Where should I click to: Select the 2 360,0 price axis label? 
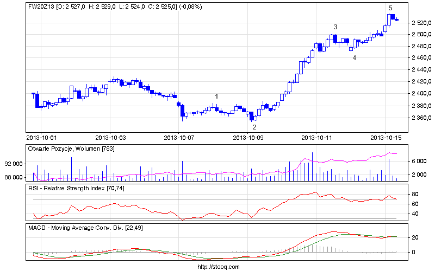click(422, 118)
